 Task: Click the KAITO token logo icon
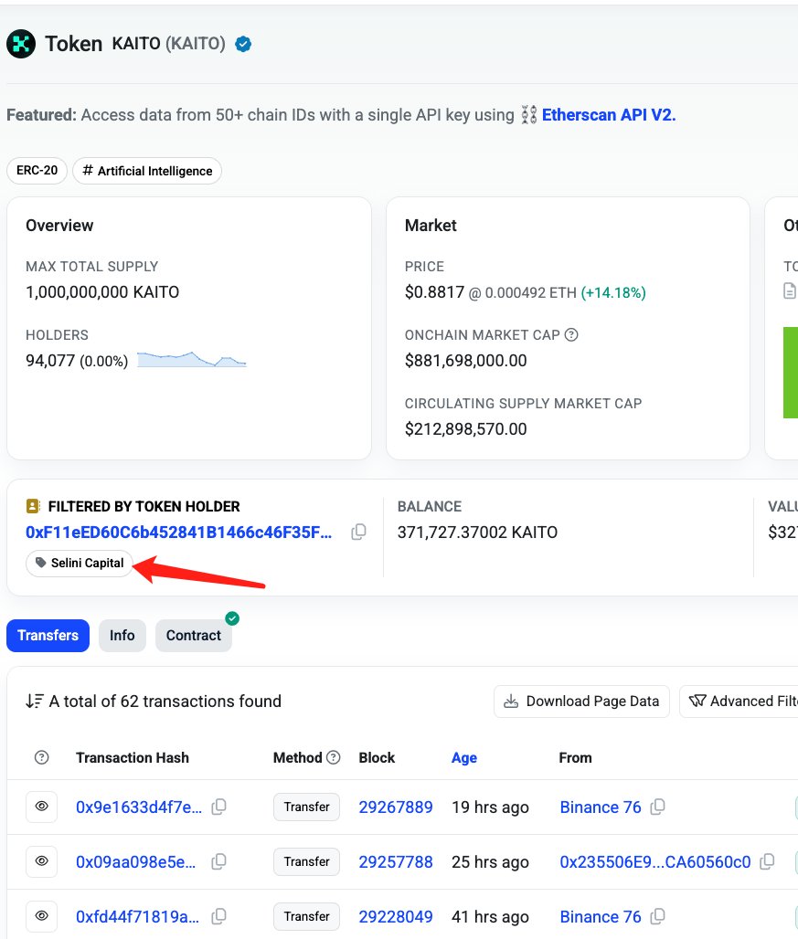[x=21, y=44]
